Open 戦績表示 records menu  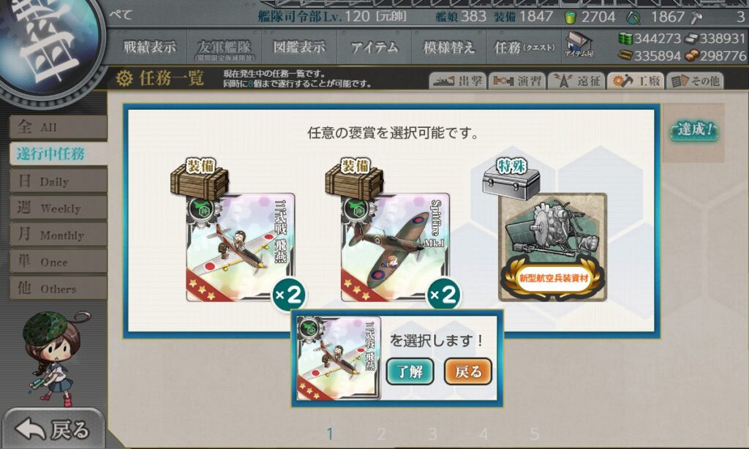[x=149, y=47]
